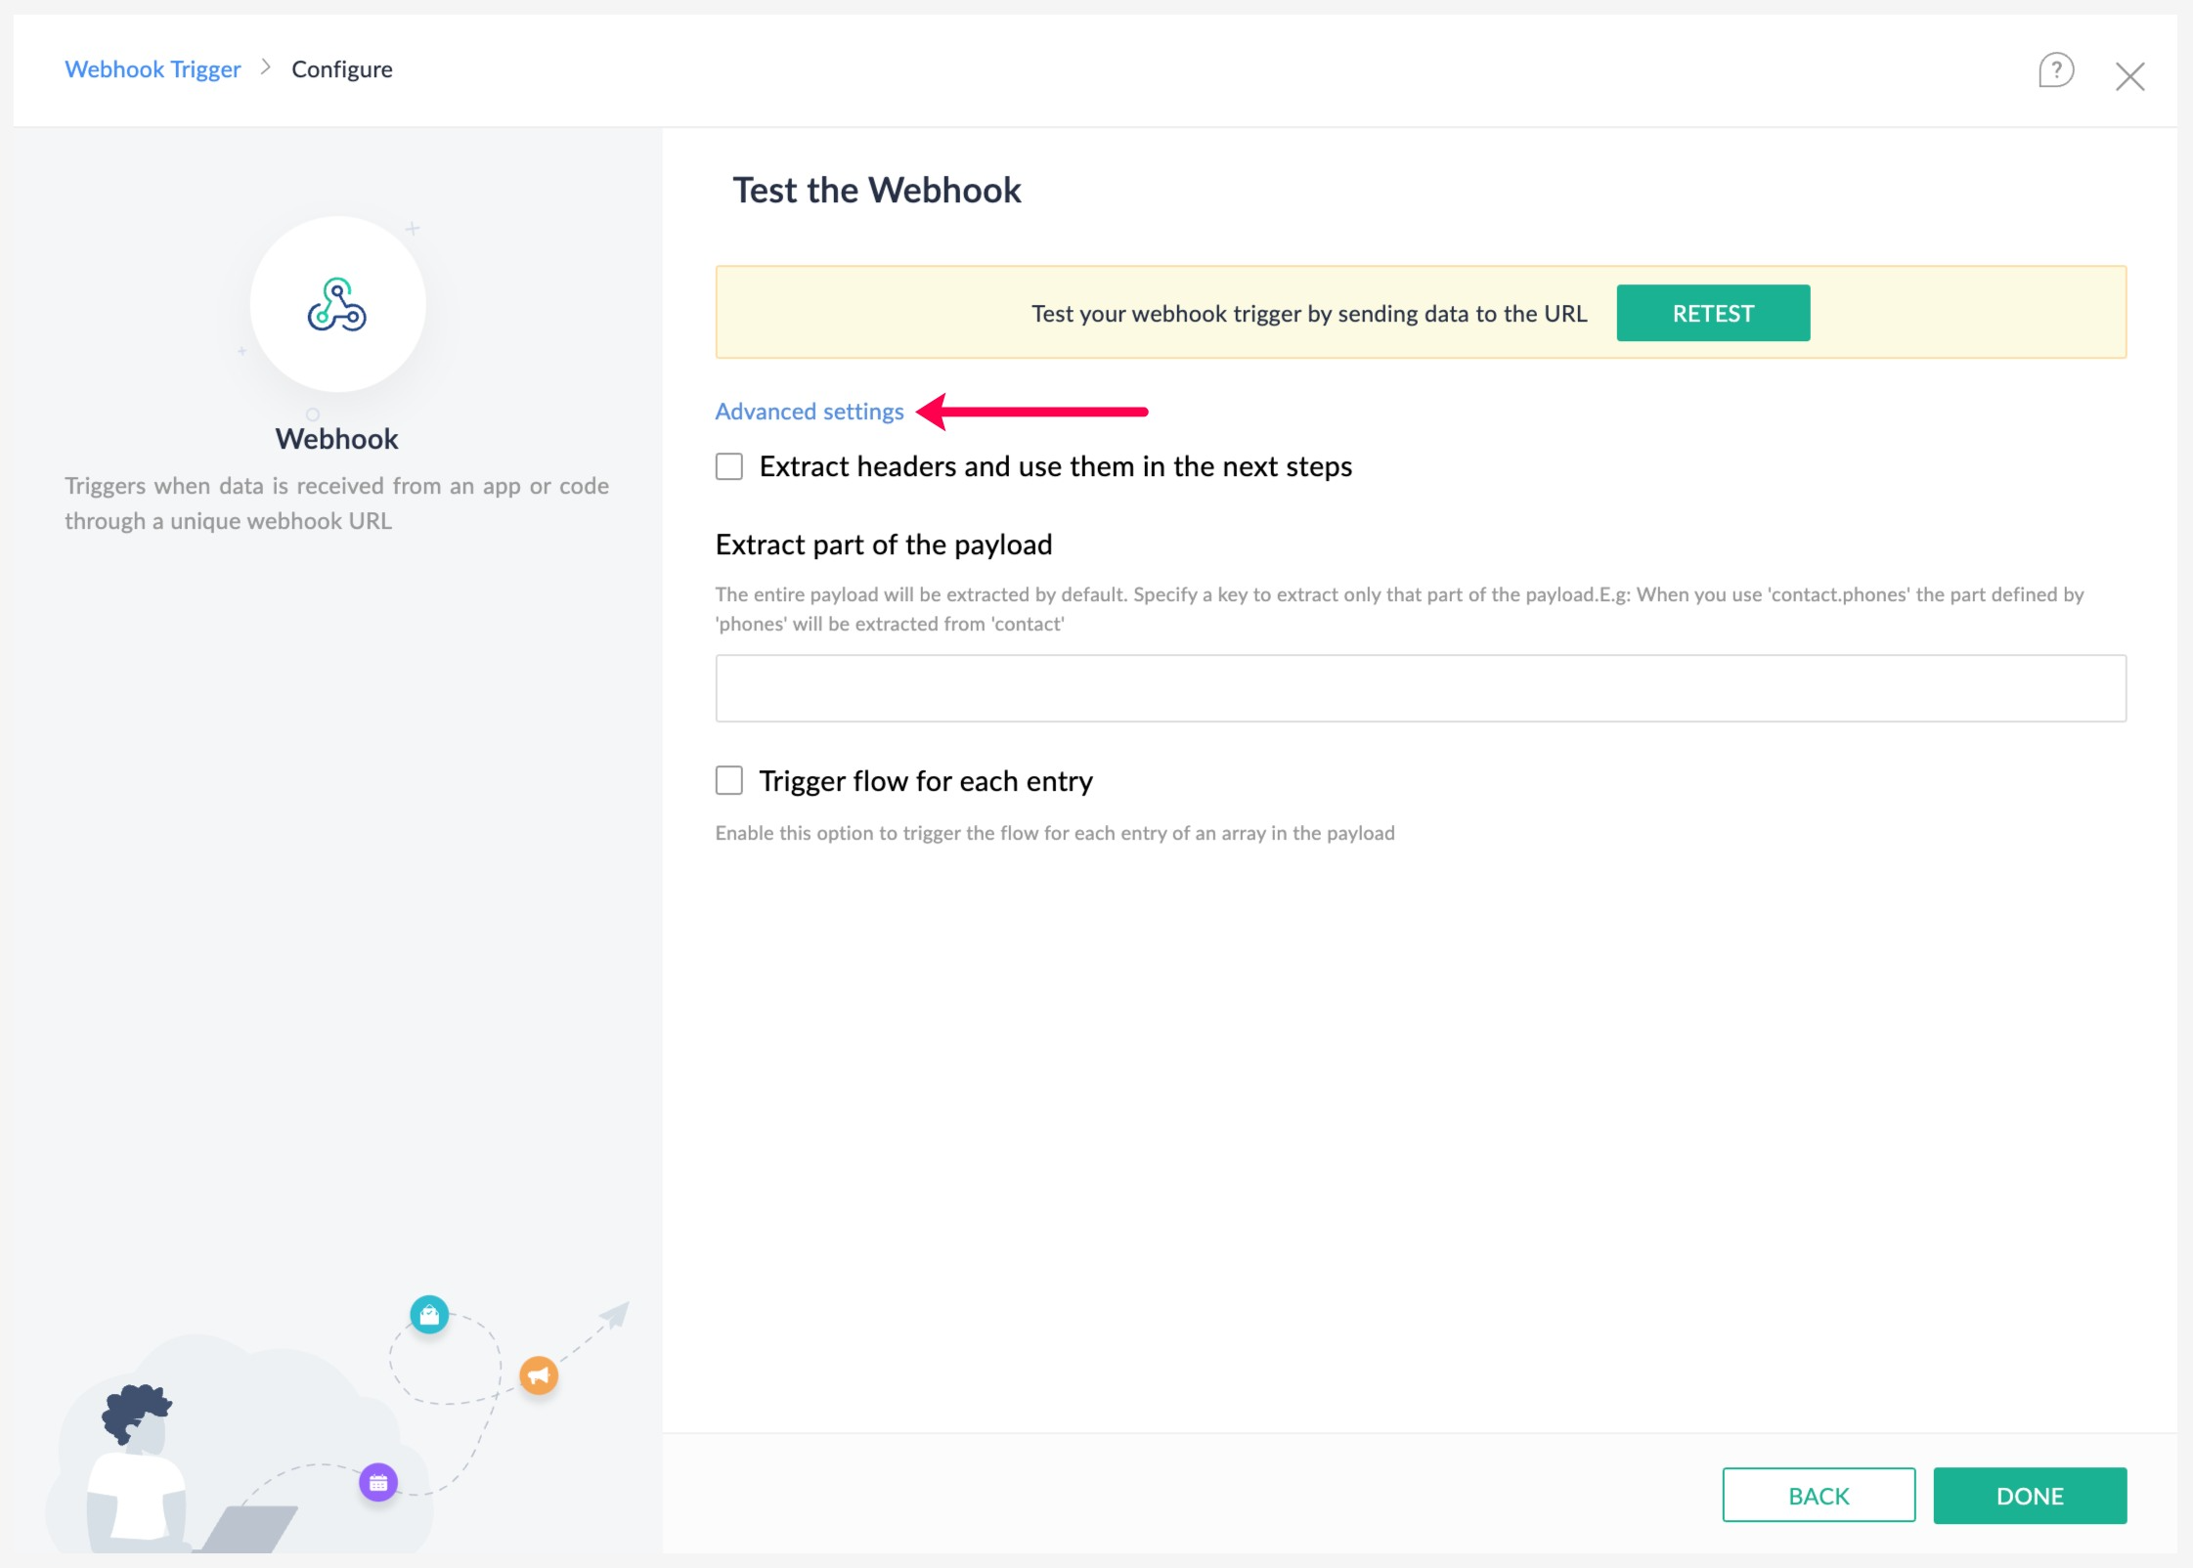Screen dimensions: 2193x1568
Task: Click the teal shopping bag illustration icon
Action: click(429, 1315)
